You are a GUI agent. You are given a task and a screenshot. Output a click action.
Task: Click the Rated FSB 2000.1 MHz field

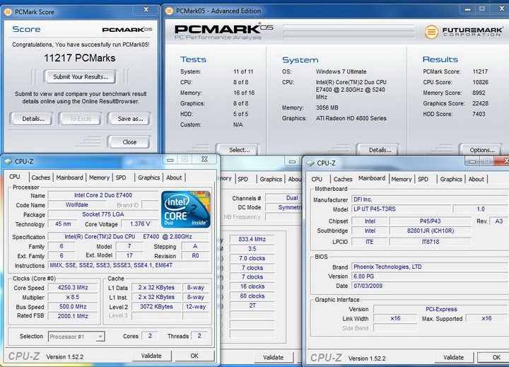click(73, 316)
